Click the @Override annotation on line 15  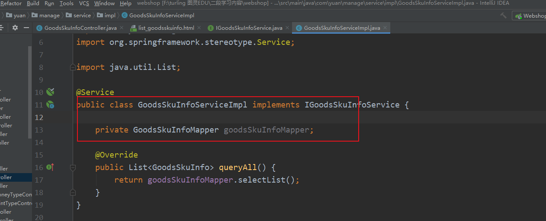pos(116,155)
